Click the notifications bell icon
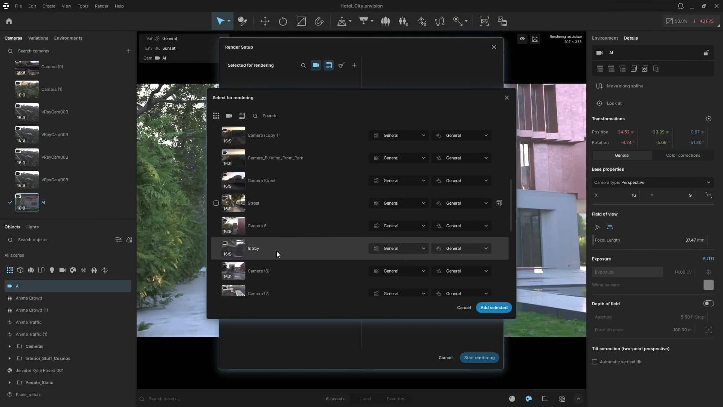 (x=680, y=6)
